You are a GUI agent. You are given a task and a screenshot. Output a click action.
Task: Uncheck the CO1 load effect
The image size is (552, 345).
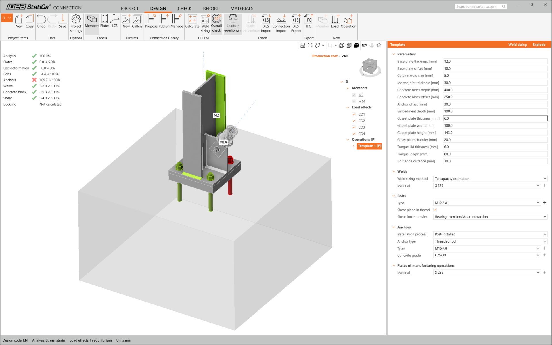[354, 114]
